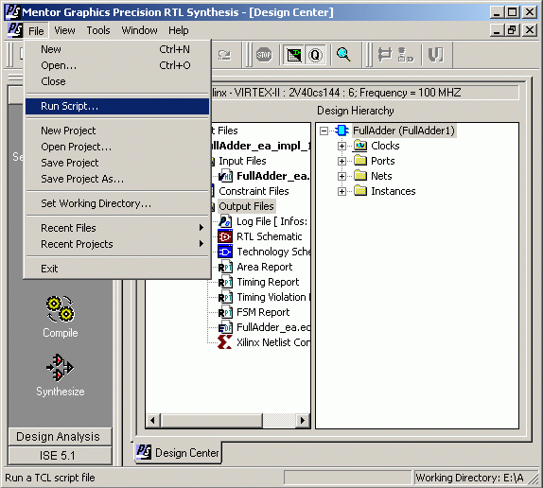Click the reload arrow toolbar icon

pyautogui.click(x=224, y=55)
